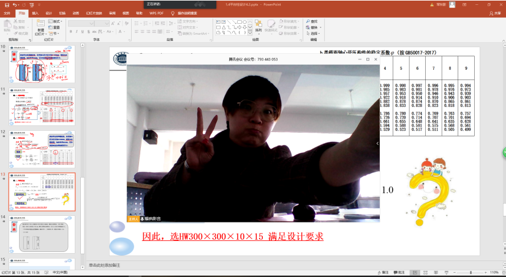The image size is (506, 277).
Task: Switch to the 动画 (Animations) ribbon tab
Action: coord(76,13)
